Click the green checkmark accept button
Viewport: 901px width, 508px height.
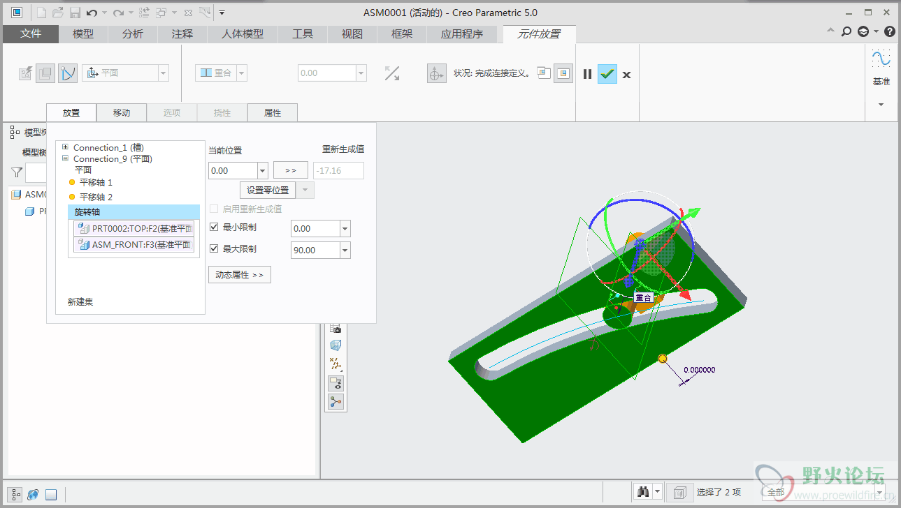[x=607, y=74]
